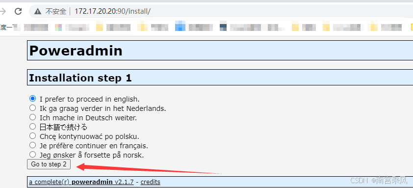
Task: Click the 'Poweradmin' page heading
Action: (76, 51)
